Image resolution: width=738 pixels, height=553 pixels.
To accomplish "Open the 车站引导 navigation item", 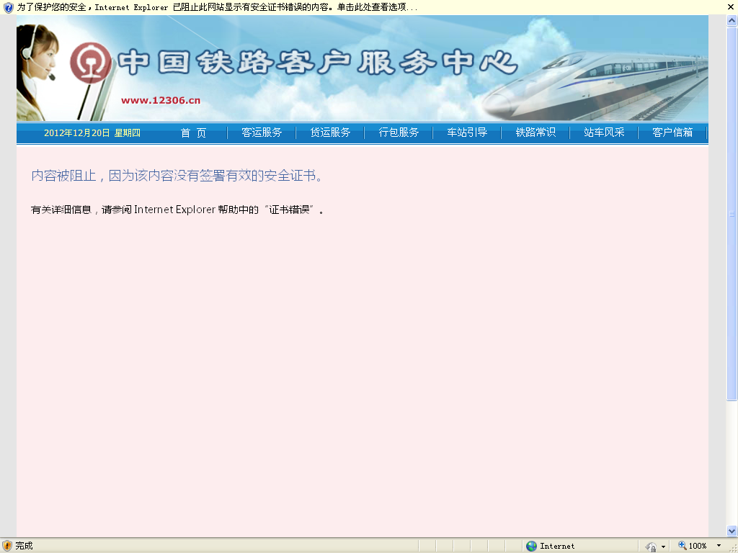I will tap(467, 132).
